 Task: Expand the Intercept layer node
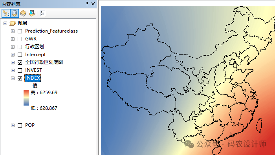(x=13, y=55)
